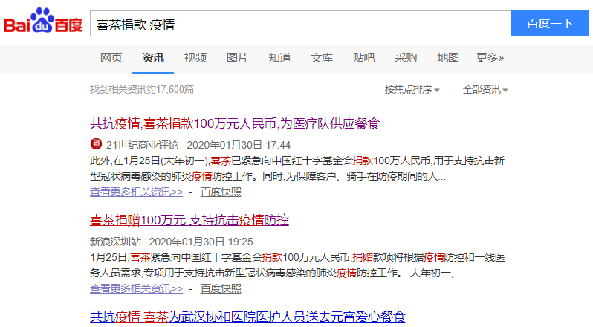Open article 喜茶为武汉协和医院医护人员送去元宵爱心餐食
Image resolution: width=593 pixels, height=327 pixels.
tap(247, 317)
